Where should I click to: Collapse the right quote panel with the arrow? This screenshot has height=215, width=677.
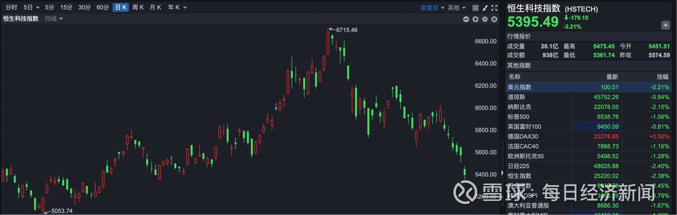[502, 173]
